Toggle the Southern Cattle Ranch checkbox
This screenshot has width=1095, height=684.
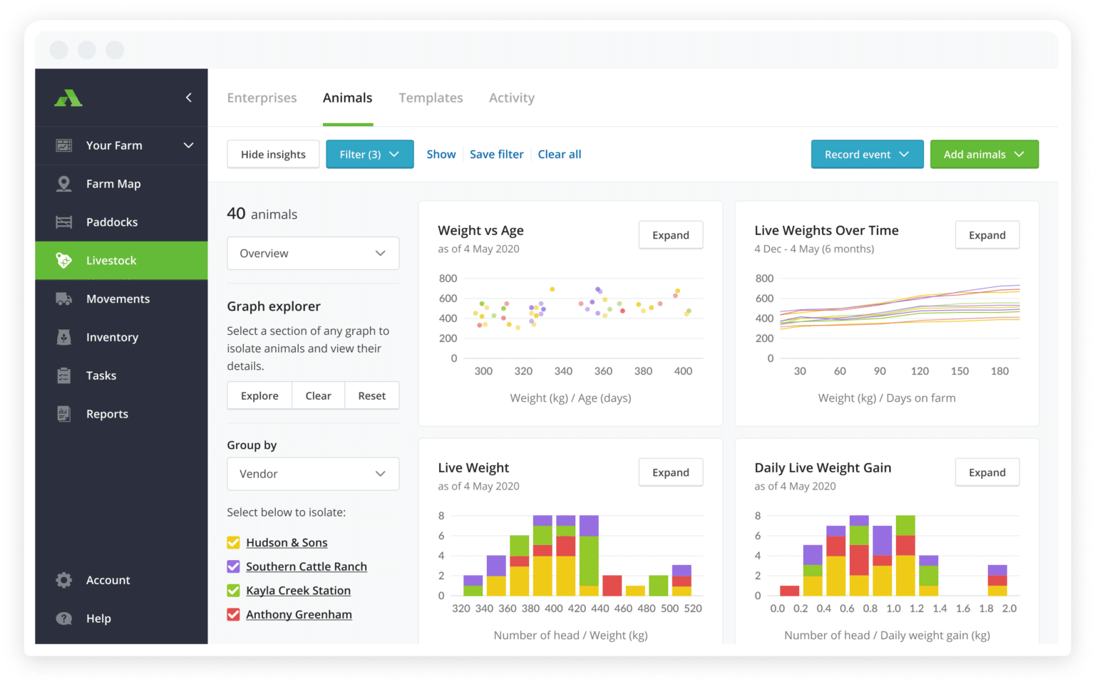pos(233,566)
